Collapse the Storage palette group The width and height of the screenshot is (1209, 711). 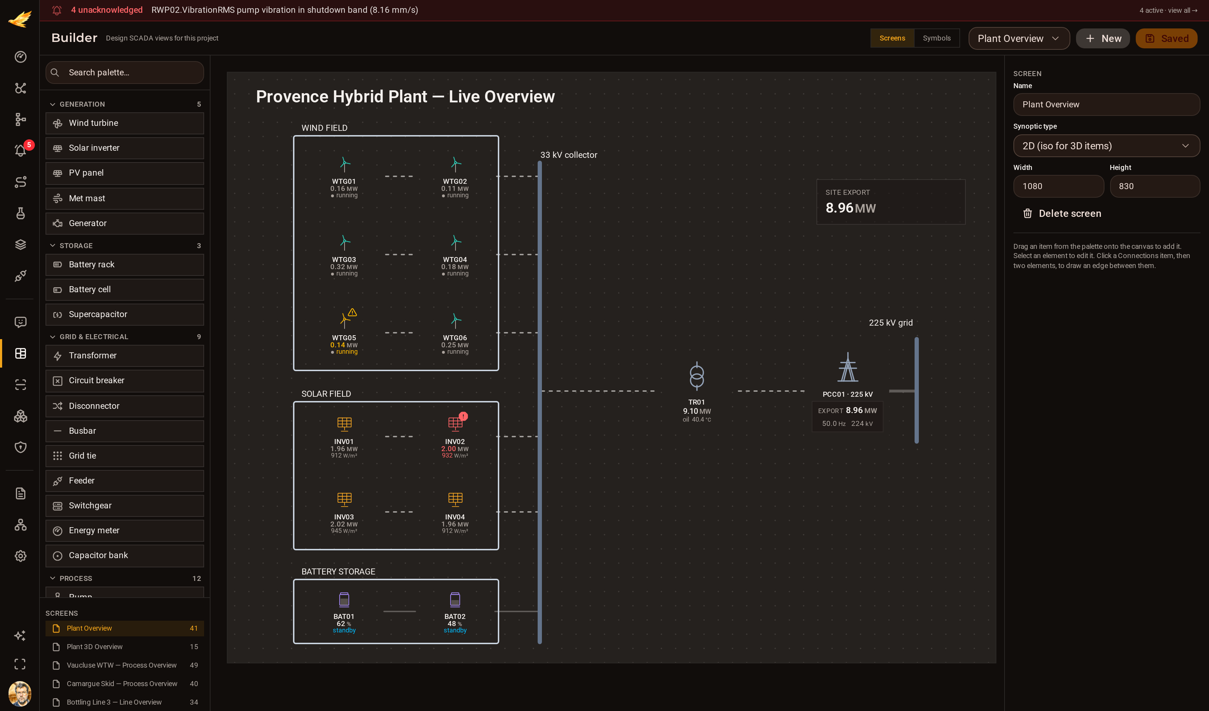pos(125,246)
